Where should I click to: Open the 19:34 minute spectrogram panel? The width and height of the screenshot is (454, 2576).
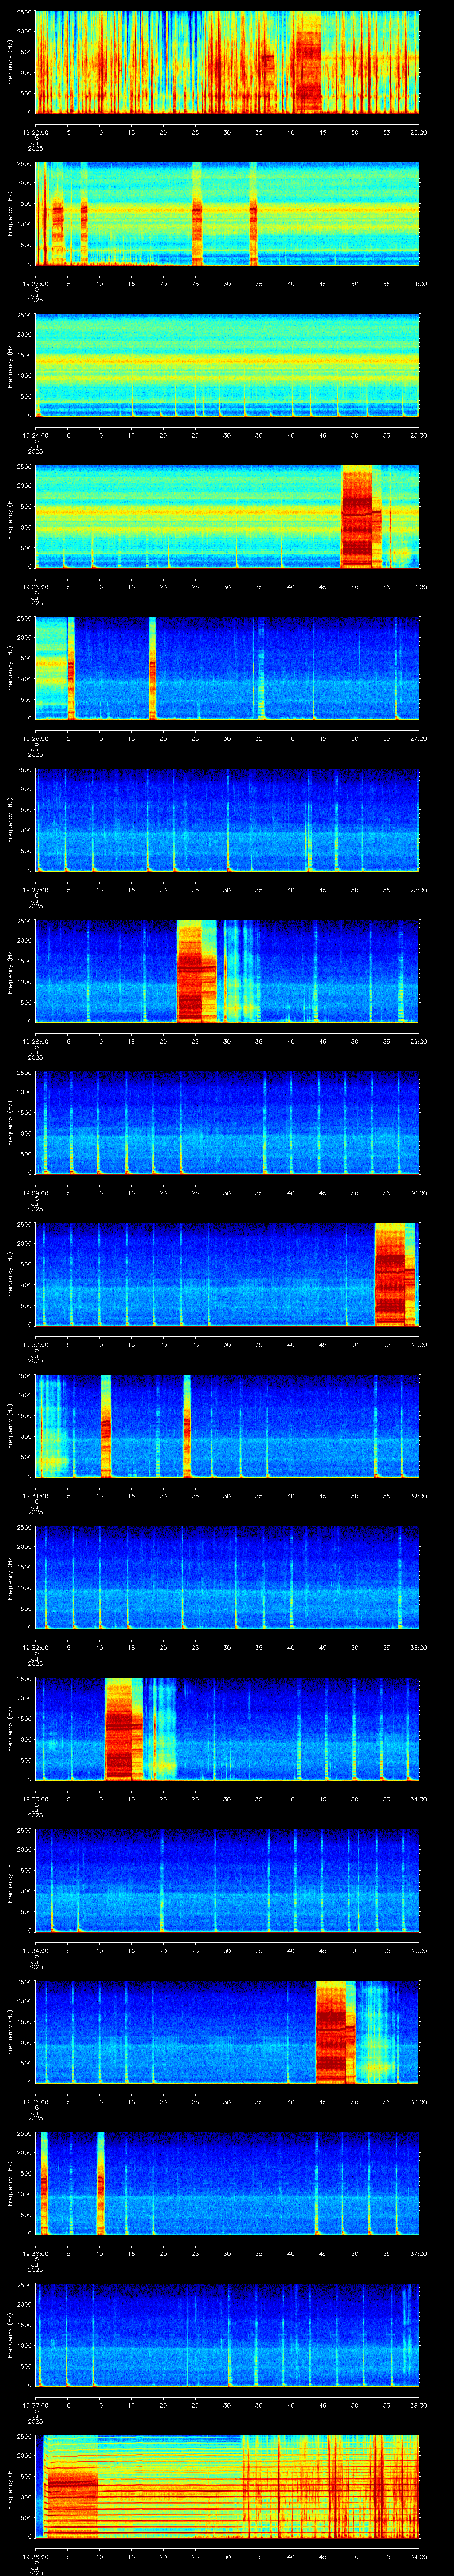point(227,1881)
